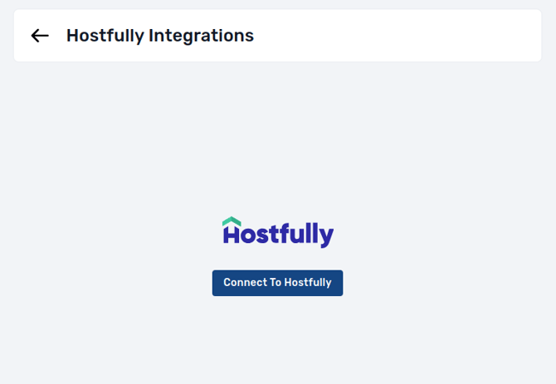This screenshot has height=384, width=556.
Task: Click the purple Hostfully brand image
Action: [278, 233]
